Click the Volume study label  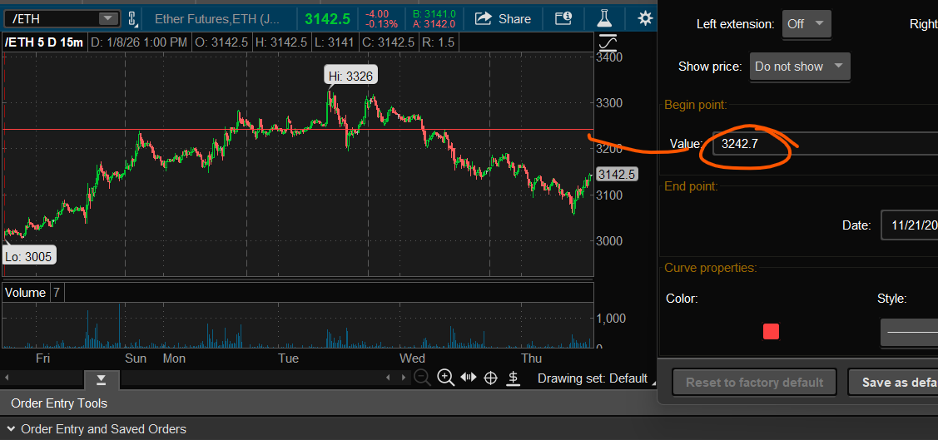tap(25, 293)
